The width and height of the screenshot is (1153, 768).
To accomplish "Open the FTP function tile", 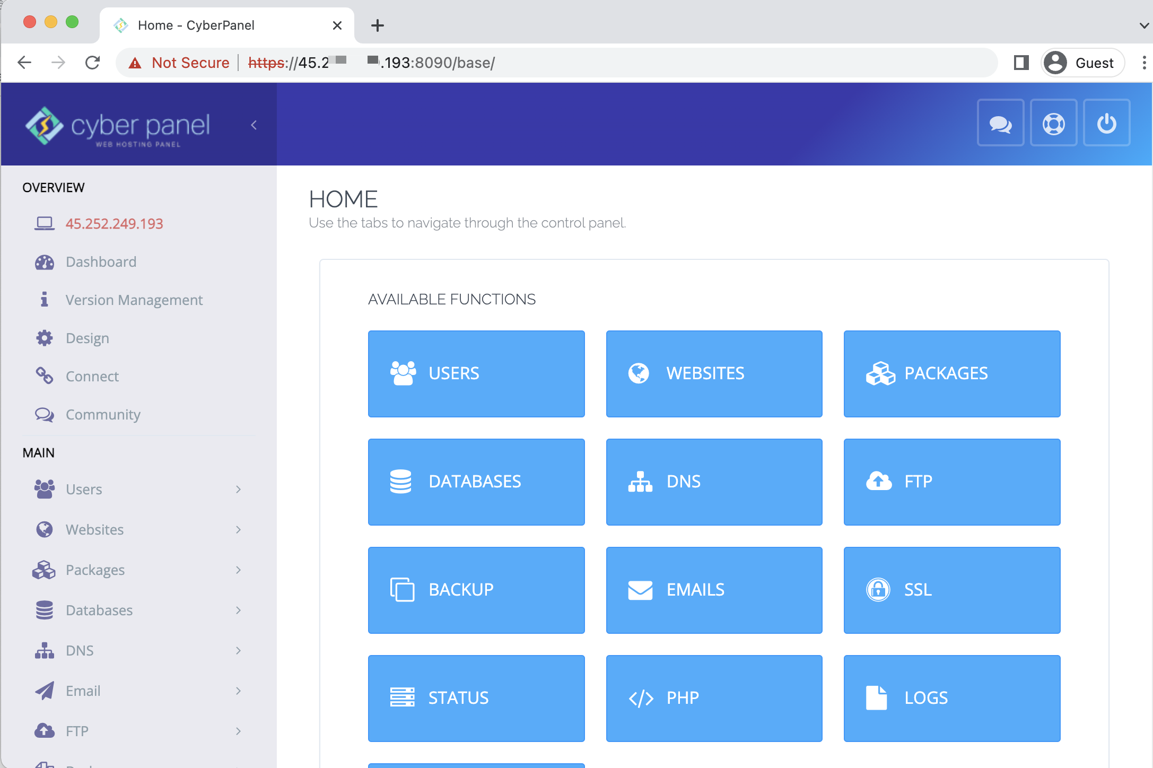I will [x=952, y=482].
